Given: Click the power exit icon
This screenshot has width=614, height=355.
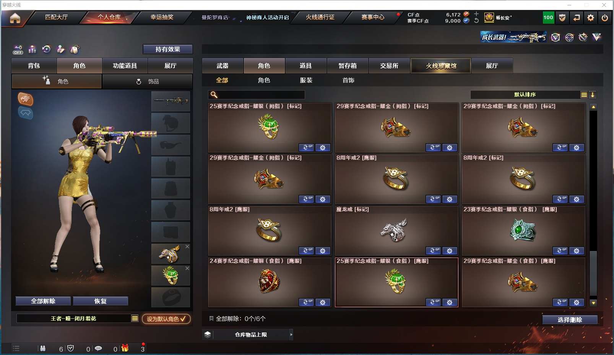Looking at the screenshot, I should click(605, 18).
